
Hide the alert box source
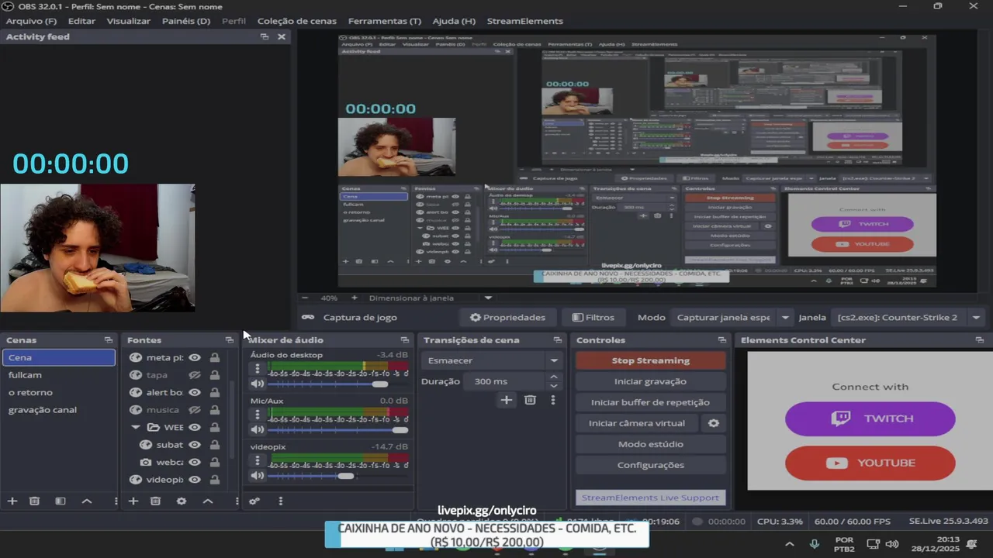(195, 392)
